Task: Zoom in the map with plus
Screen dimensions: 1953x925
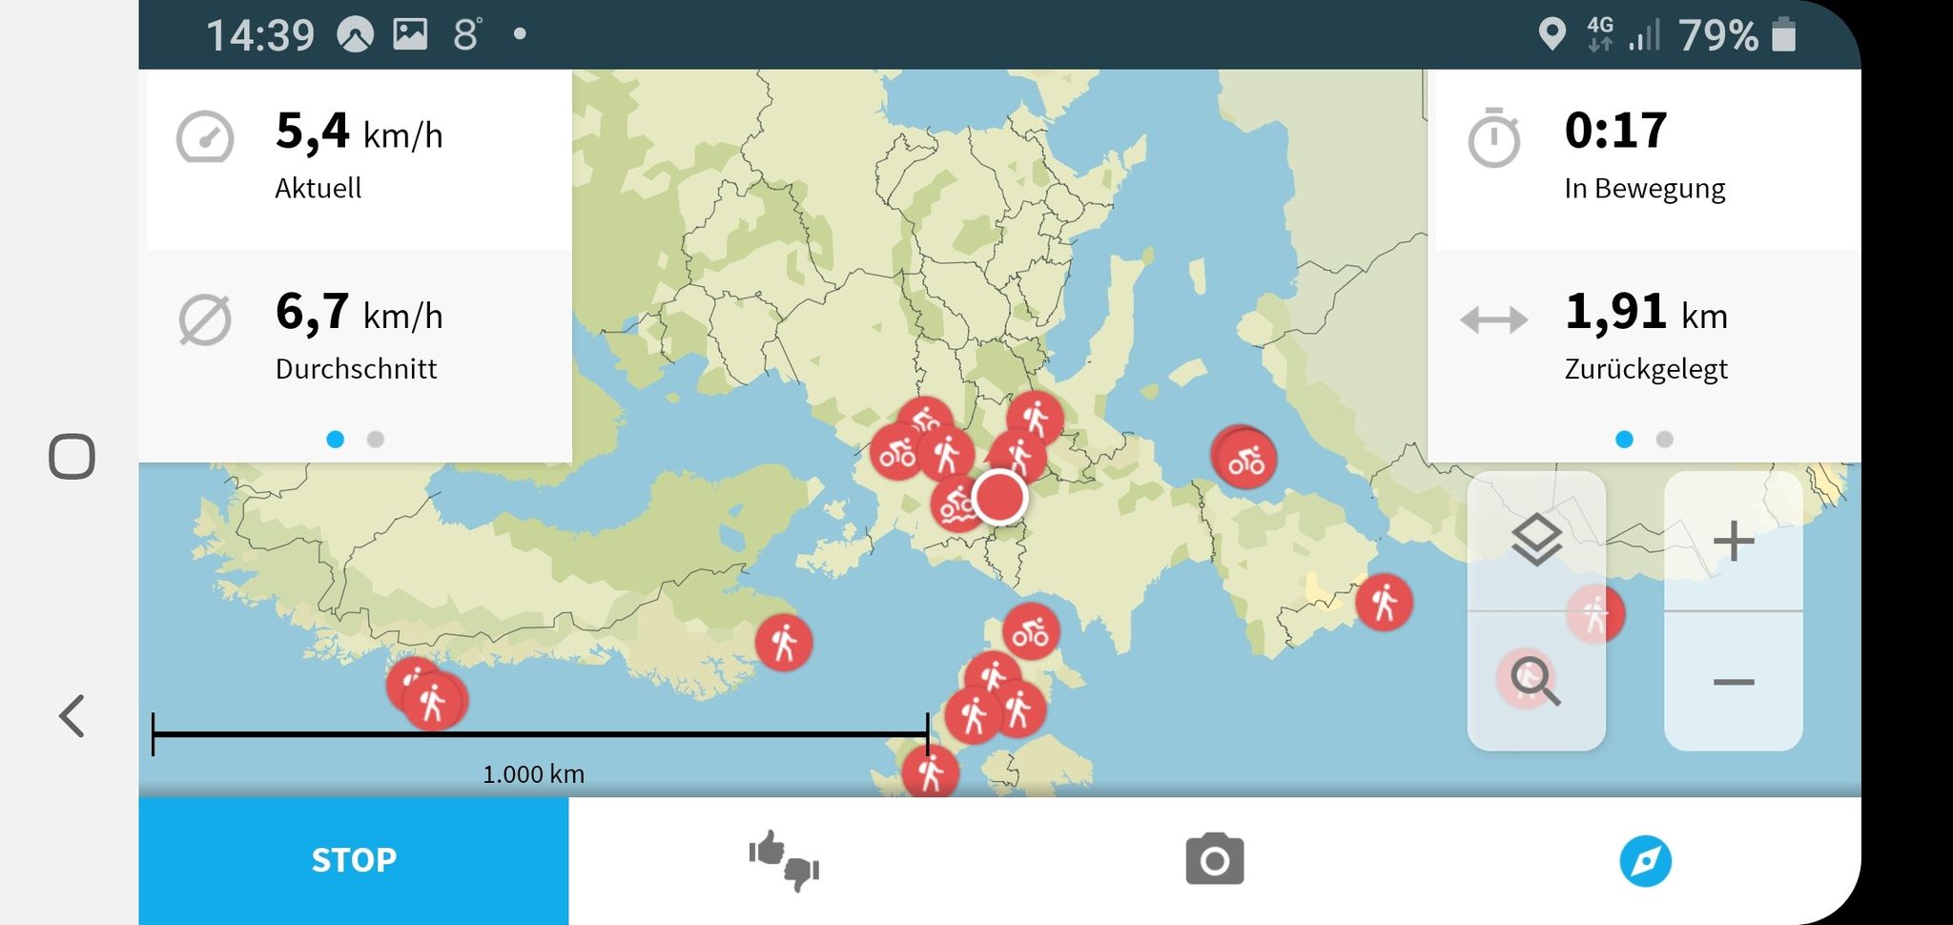Action: click(1733, 542)
